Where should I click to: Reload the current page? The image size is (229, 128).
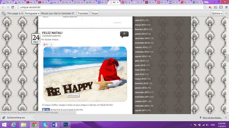(x=13, y=7)
